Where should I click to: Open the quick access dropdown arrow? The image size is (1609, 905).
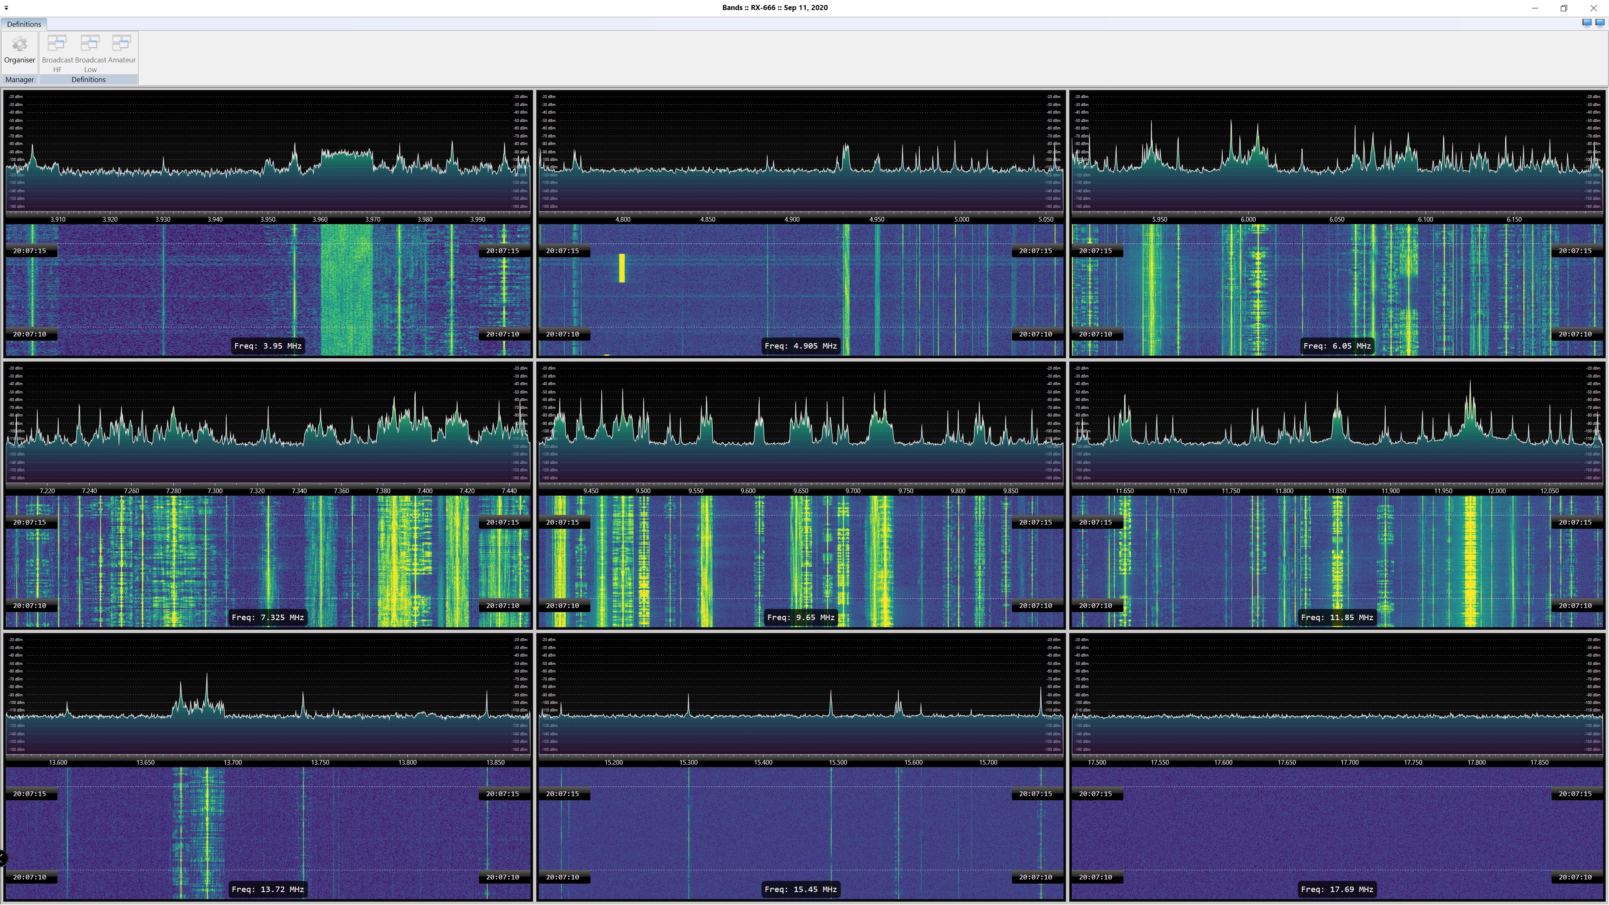pyautogui.click(x=6, y=8)
